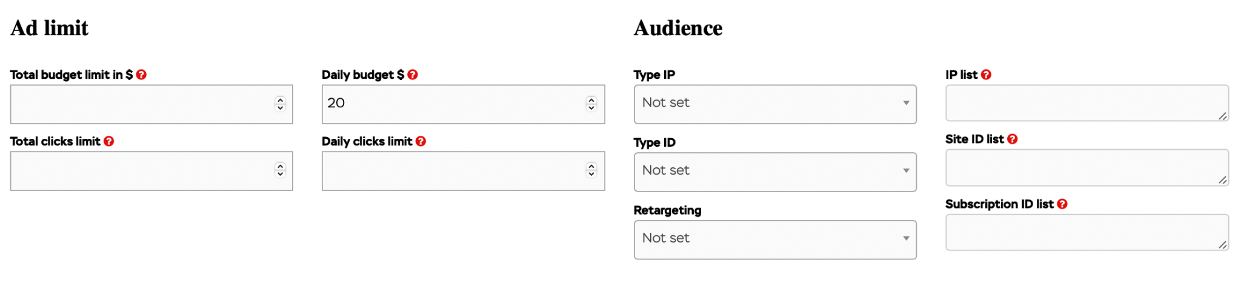Click the Total budget limit input field
This screenshot has height=291, width=1241.
[x=151, y=104]
